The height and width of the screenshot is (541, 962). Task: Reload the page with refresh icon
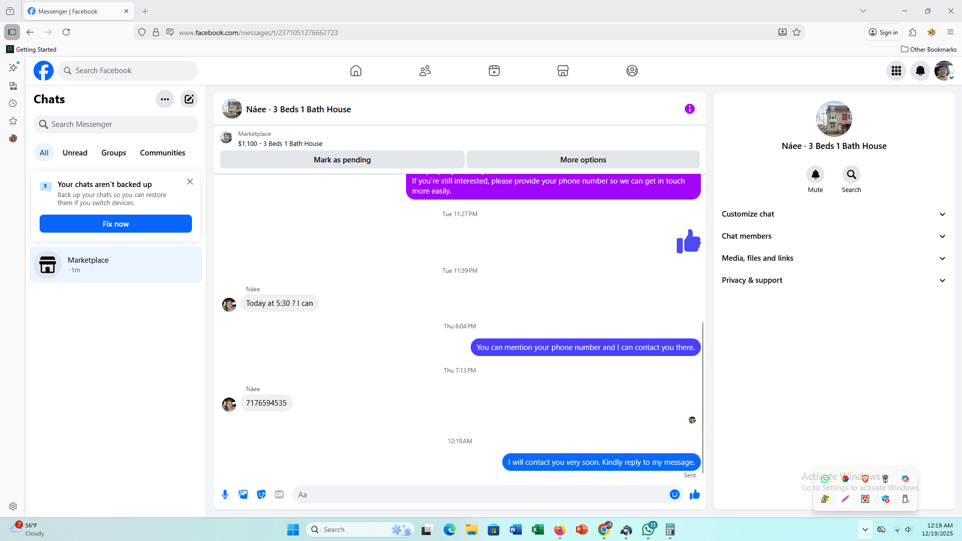[66, 32]
